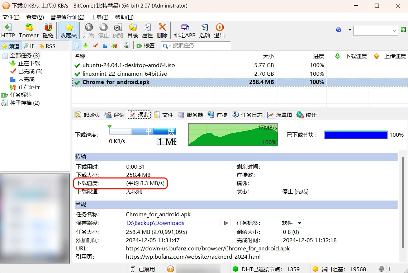Click the download speed limit slider
This screenshot has height=273, width=408.
pos(142,131)
